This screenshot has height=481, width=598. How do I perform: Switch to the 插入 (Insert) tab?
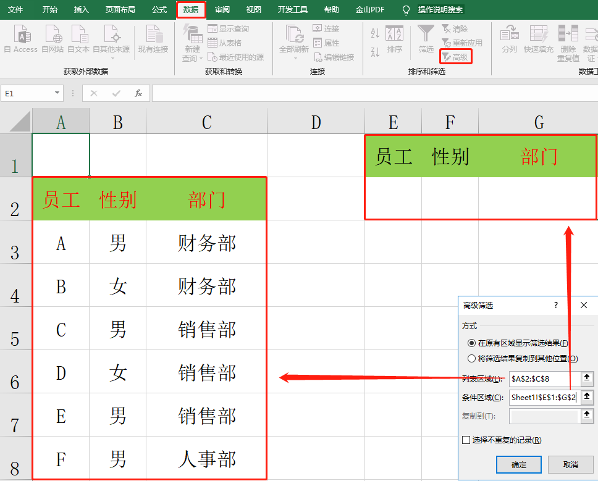(81, 10)
